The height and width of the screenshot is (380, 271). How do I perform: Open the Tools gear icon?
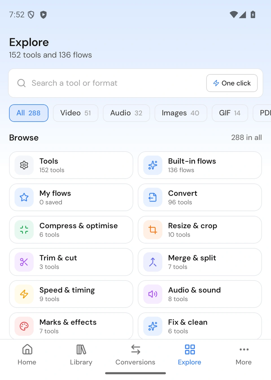point(24,165)
